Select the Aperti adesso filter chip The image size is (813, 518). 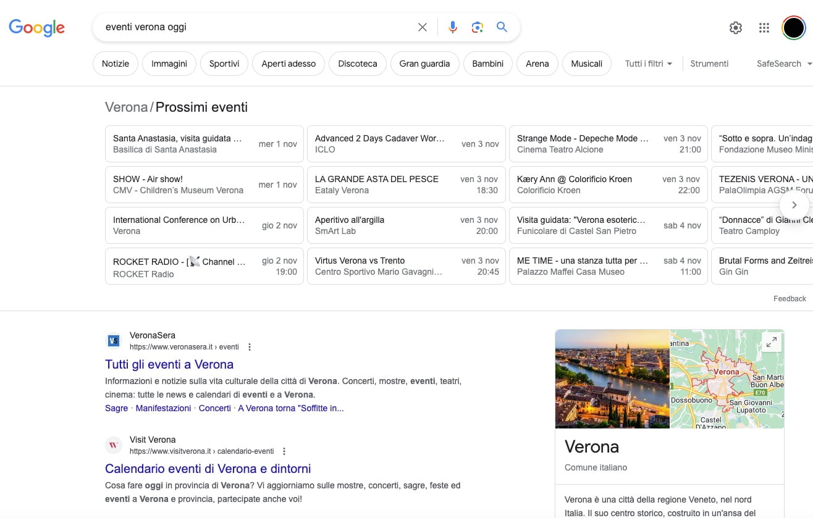coord(289,64)
